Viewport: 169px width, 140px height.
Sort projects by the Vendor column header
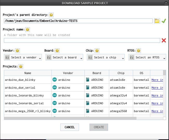(x=68, y=73)
